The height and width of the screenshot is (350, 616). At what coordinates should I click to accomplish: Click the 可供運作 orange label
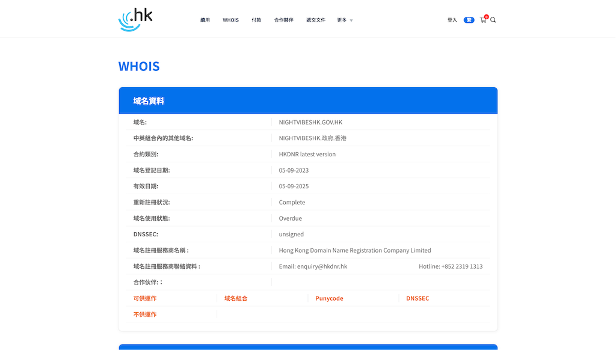click(145, 298)
